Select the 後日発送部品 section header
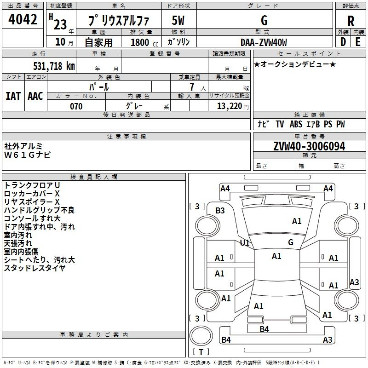The width and height of the screenshot is (368, 368). [x=126, y=115]
